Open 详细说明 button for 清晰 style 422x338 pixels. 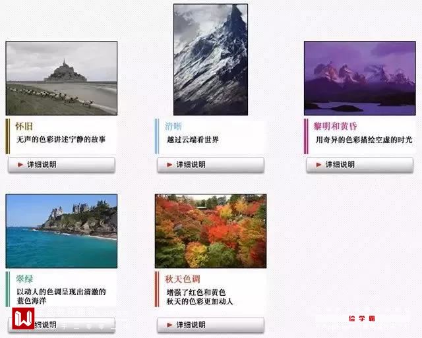pyautogui.click(x=211, y=165)
